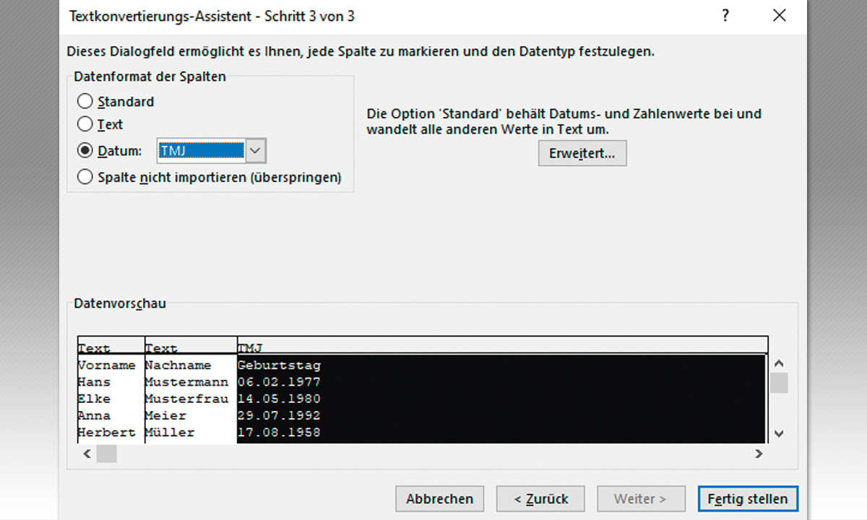
Task: Select the TMJ column header in preview
Action: (502, 347)
